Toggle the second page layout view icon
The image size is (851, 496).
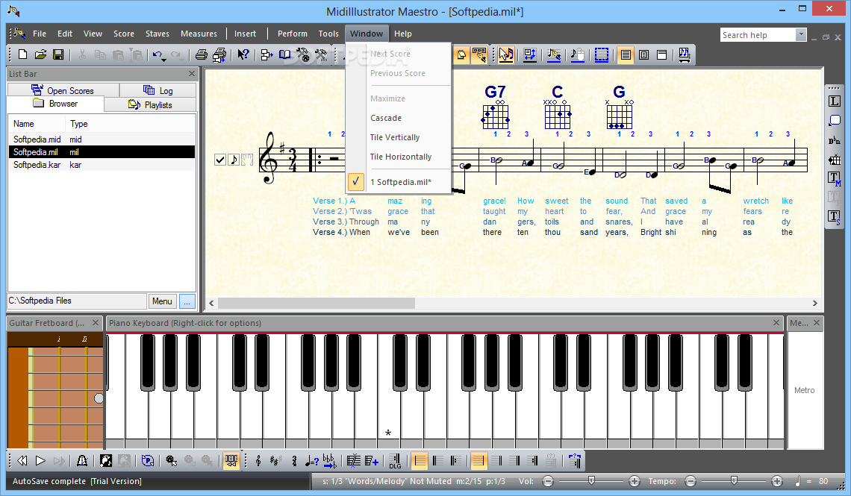(x=643, y=54)
